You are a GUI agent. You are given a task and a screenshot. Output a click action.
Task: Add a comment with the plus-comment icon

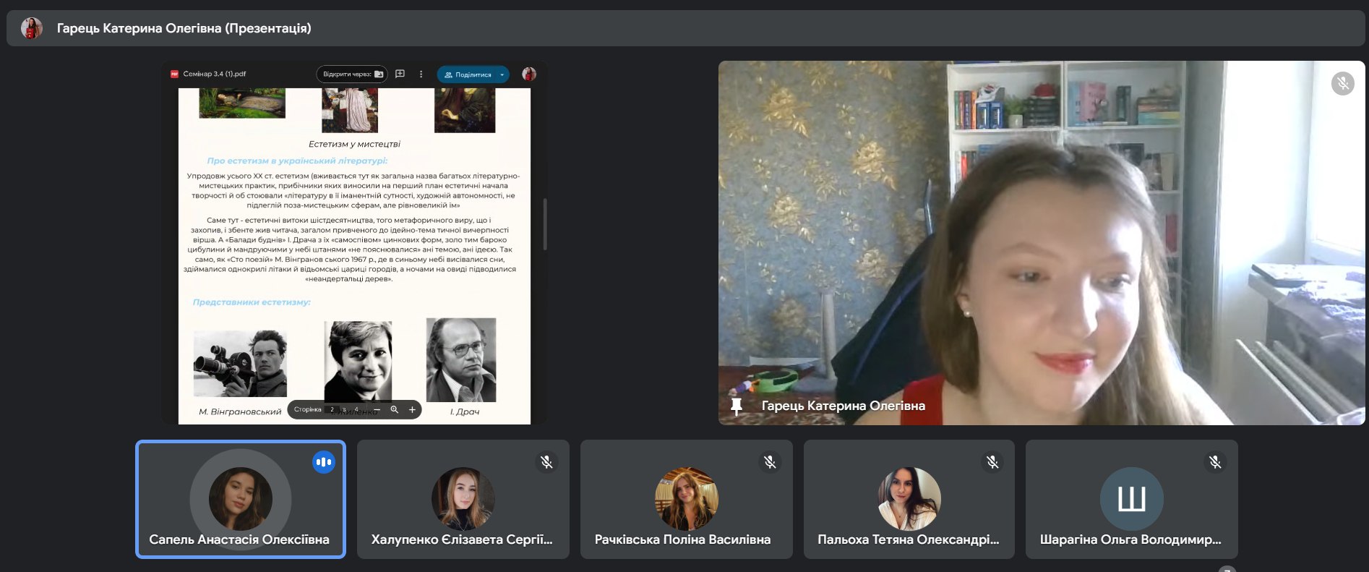[400, 74]
